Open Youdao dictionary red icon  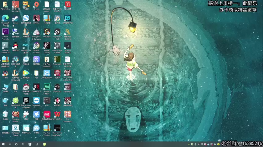pyautogui.click(x=47, y=115)
